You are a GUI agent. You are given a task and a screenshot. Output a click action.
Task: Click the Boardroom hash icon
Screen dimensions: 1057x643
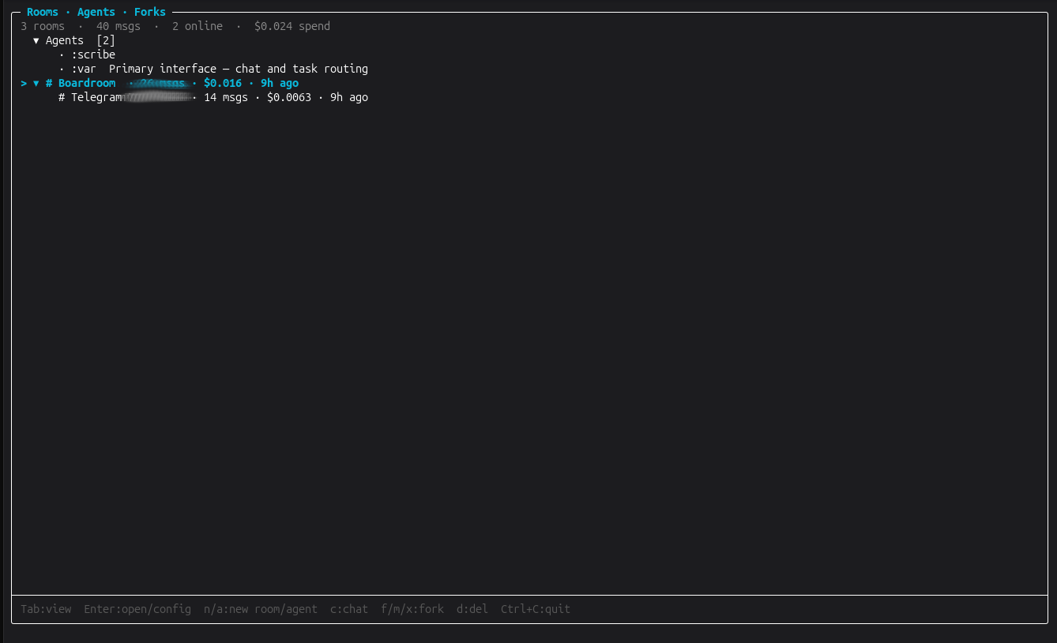tap(49, 83)
